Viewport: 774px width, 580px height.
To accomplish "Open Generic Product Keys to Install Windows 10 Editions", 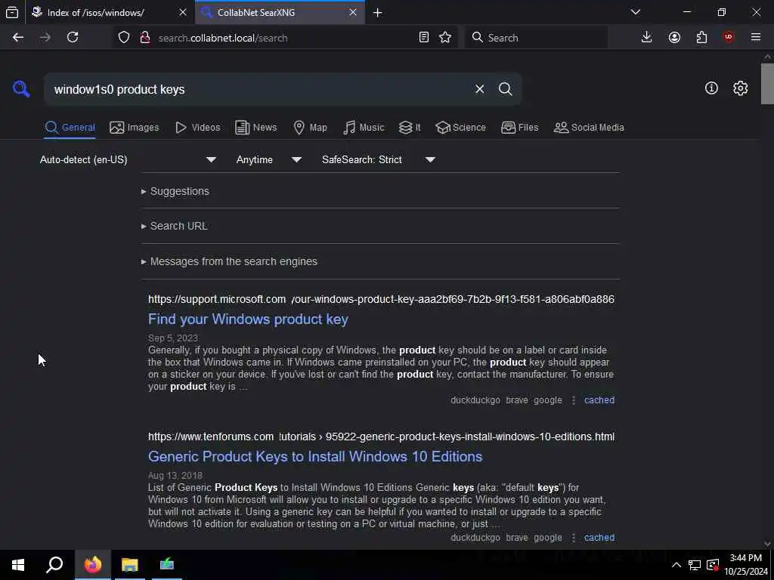I will (x=315, y=457).
